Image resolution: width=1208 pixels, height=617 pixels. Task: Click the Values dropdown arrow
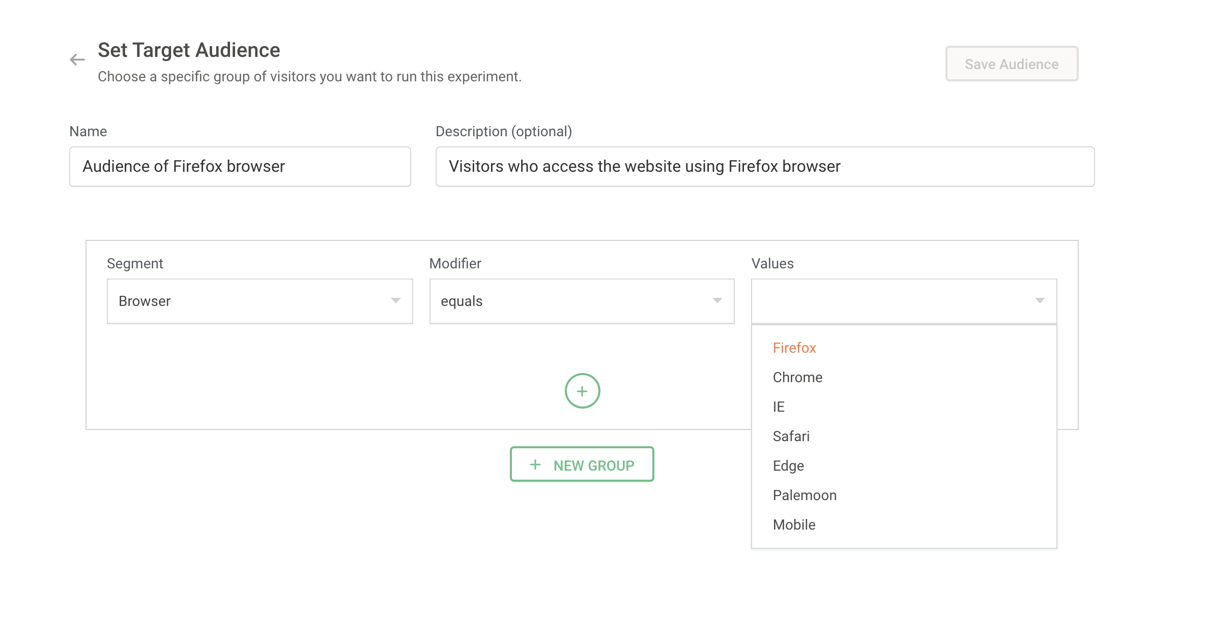pyautogui.click(x=1040, y=301)
